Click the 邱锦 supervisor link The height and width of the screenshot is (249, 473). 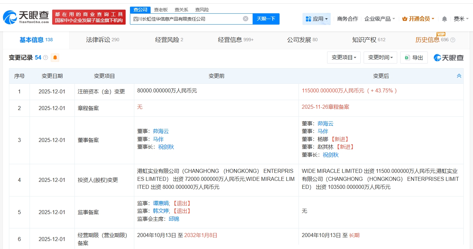coord(174,219)
